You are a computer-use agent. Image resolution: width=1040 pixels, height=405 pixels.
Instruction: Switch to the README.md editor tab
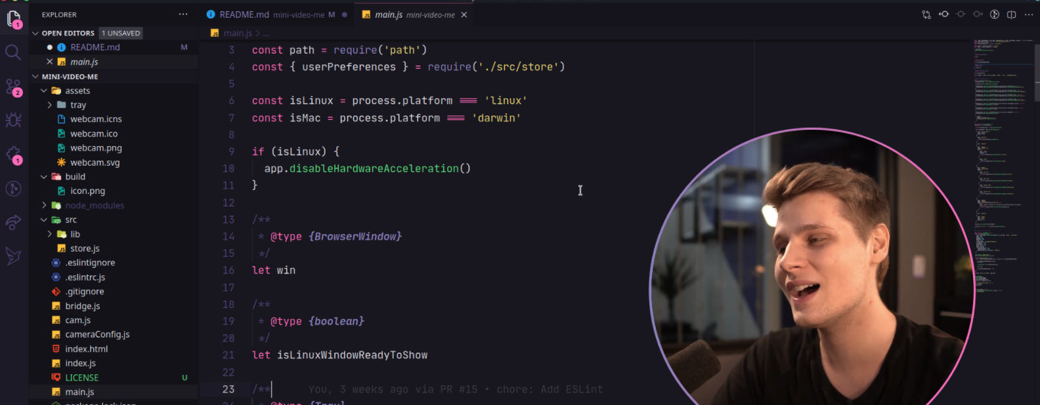coord(276,14)
